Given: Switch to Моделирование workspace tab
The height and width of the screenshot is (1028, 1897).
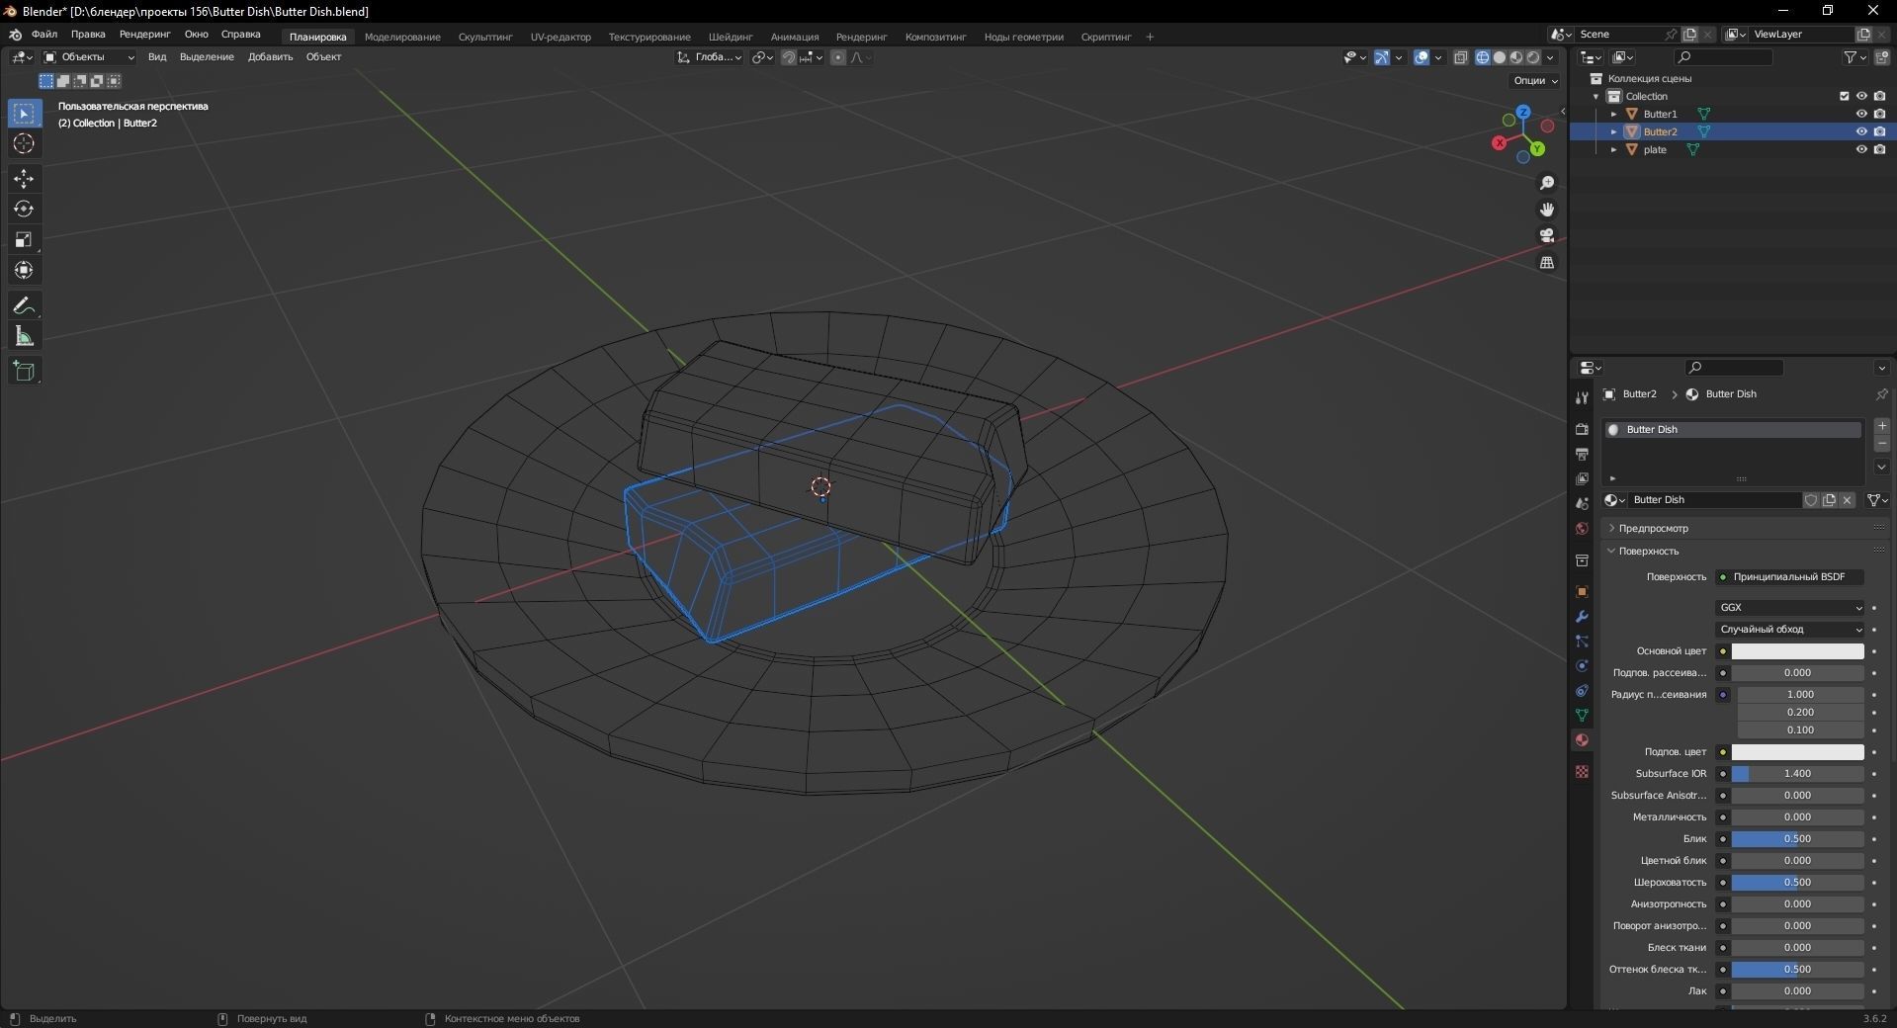Looking at the screenshot, I should tap(402, 37).
